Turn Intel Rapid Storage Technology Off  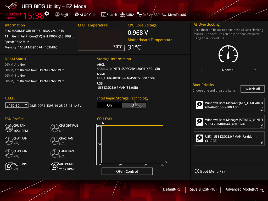click(x=134, y=105)
